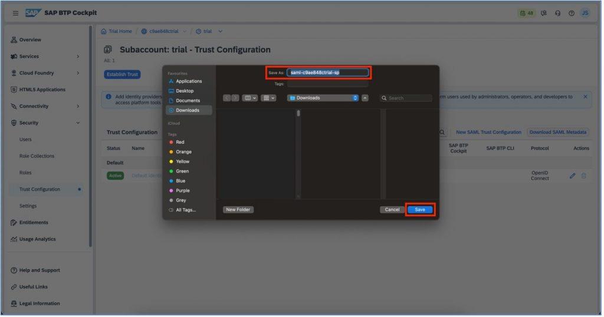The image size is (604, 317).
Task: Click New Folder in save dialog
Action: 239,210
